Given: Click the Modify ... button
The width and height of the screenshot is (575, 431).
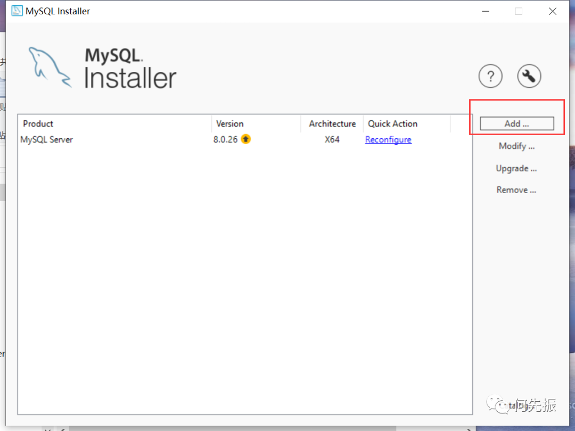Looking at the screenshot, I should (516, 146).
